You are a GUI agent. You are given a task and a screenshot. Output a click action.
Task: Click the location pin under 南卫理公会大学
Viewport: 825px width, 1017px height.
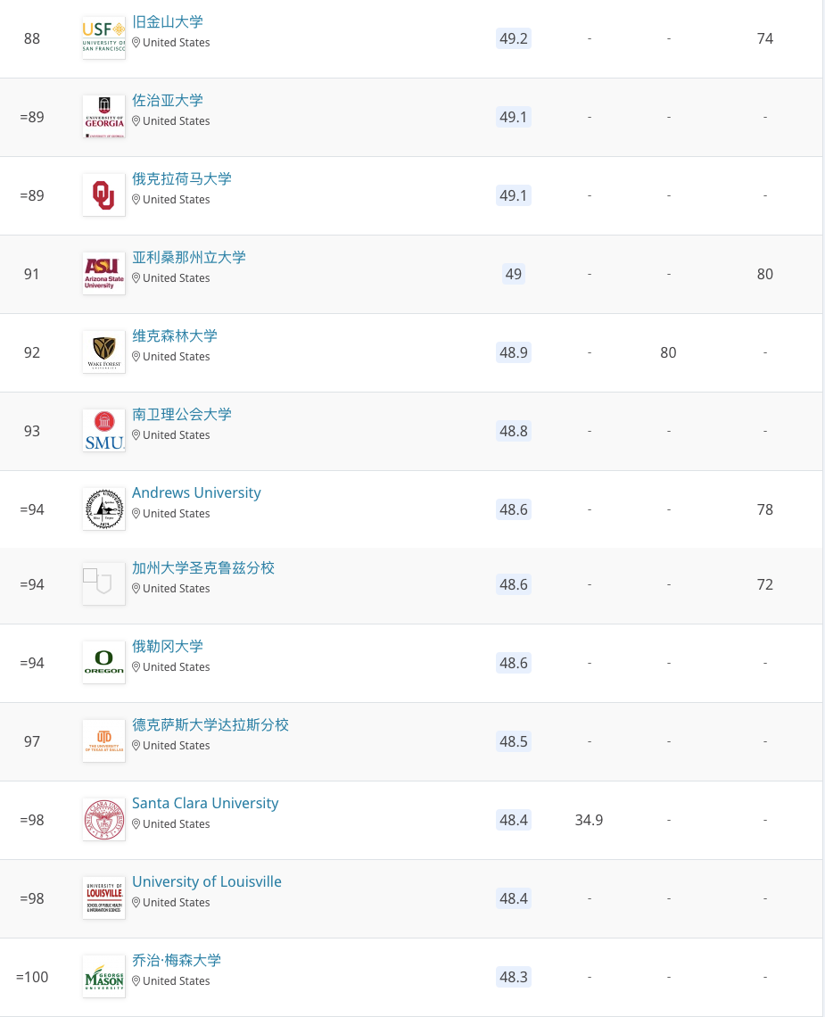[x=136, y=435]
